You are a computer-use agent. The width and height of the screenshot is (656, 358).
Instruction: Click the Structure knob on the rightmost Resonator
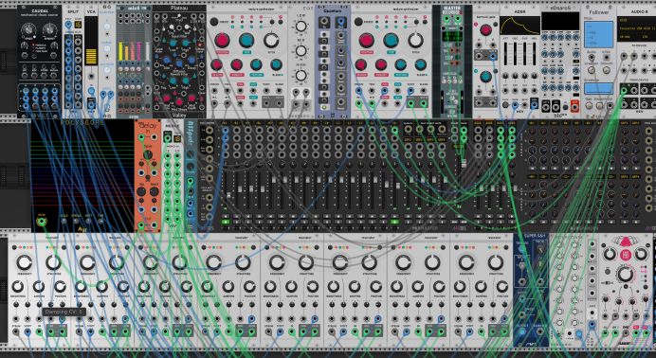click(496, 262)
